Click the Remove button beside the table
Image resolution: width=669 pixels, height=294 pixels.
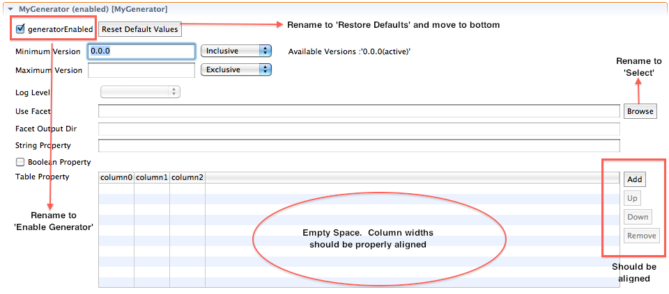coord(641,236)
